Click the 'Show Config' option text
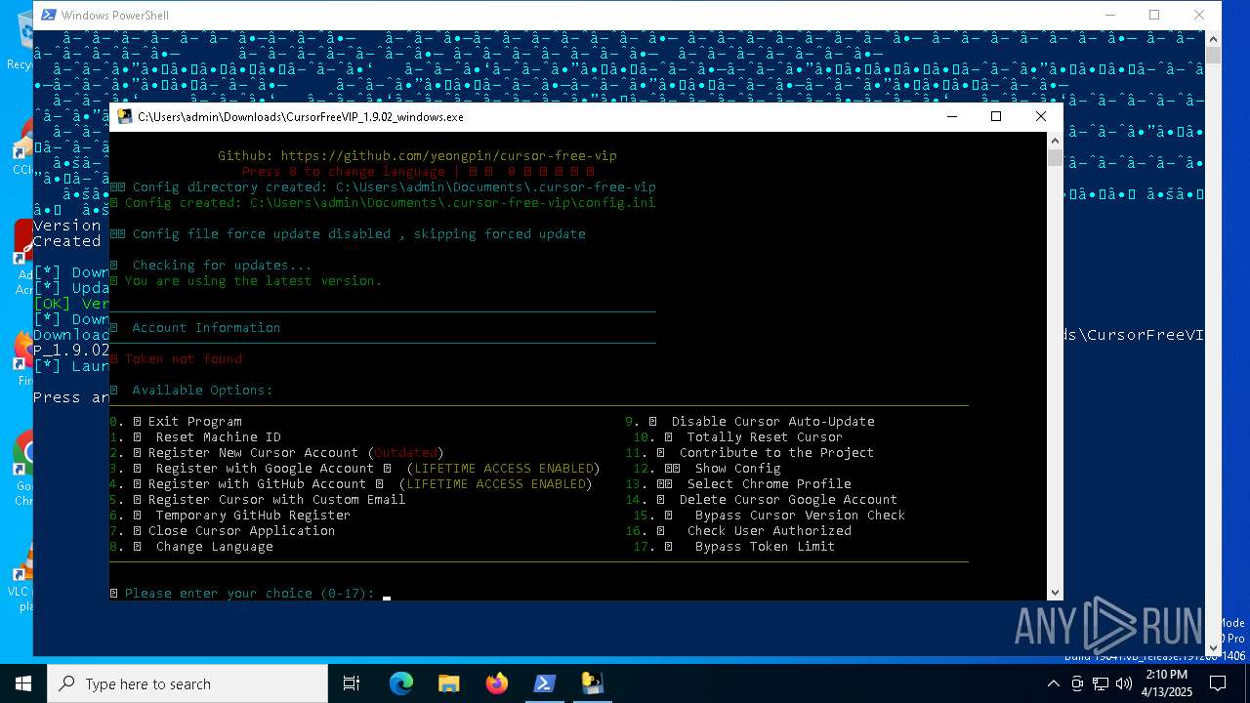Image resolution: width=1250 pixels, height=703 pixels. (x=738, y=468)
